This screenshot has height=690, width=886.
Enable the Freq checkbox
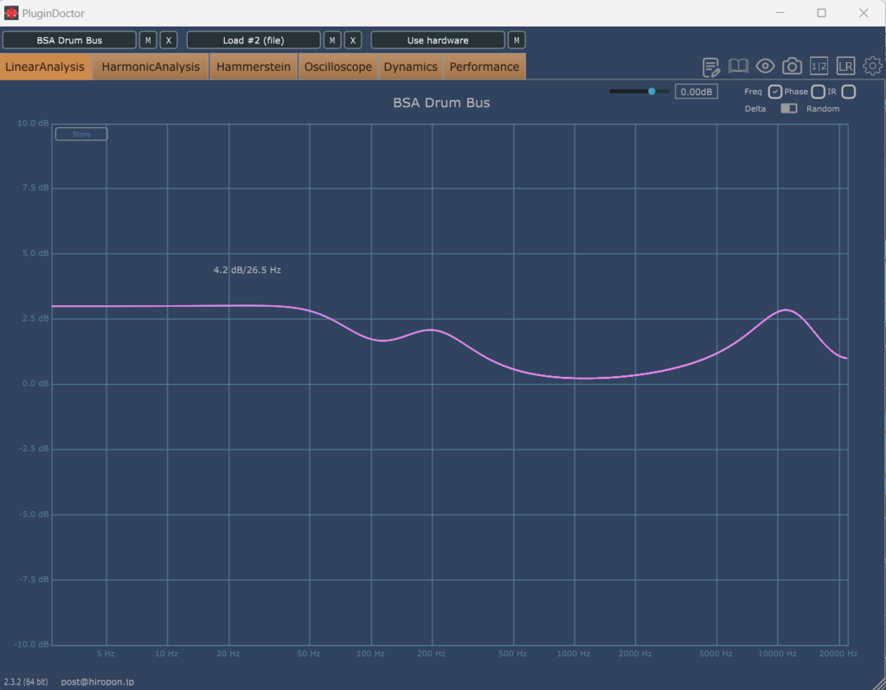774,92
